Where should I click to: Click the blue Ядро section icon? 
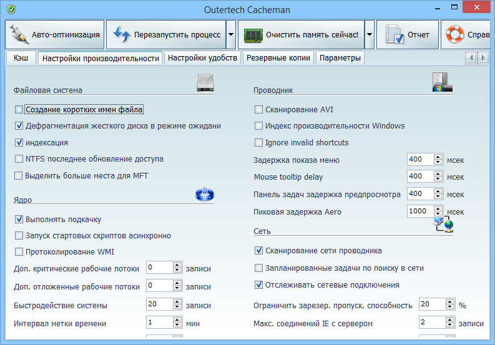click(x=205, y=194)
